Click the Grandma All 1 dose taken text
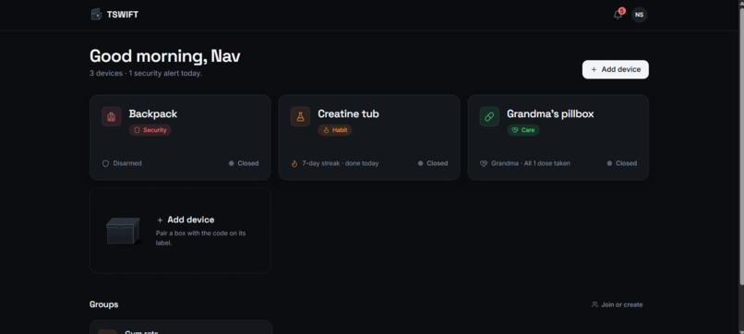Image resolution: width=744 pixels, height=334 pixels. pyautogui.click(x=531, y=163)
